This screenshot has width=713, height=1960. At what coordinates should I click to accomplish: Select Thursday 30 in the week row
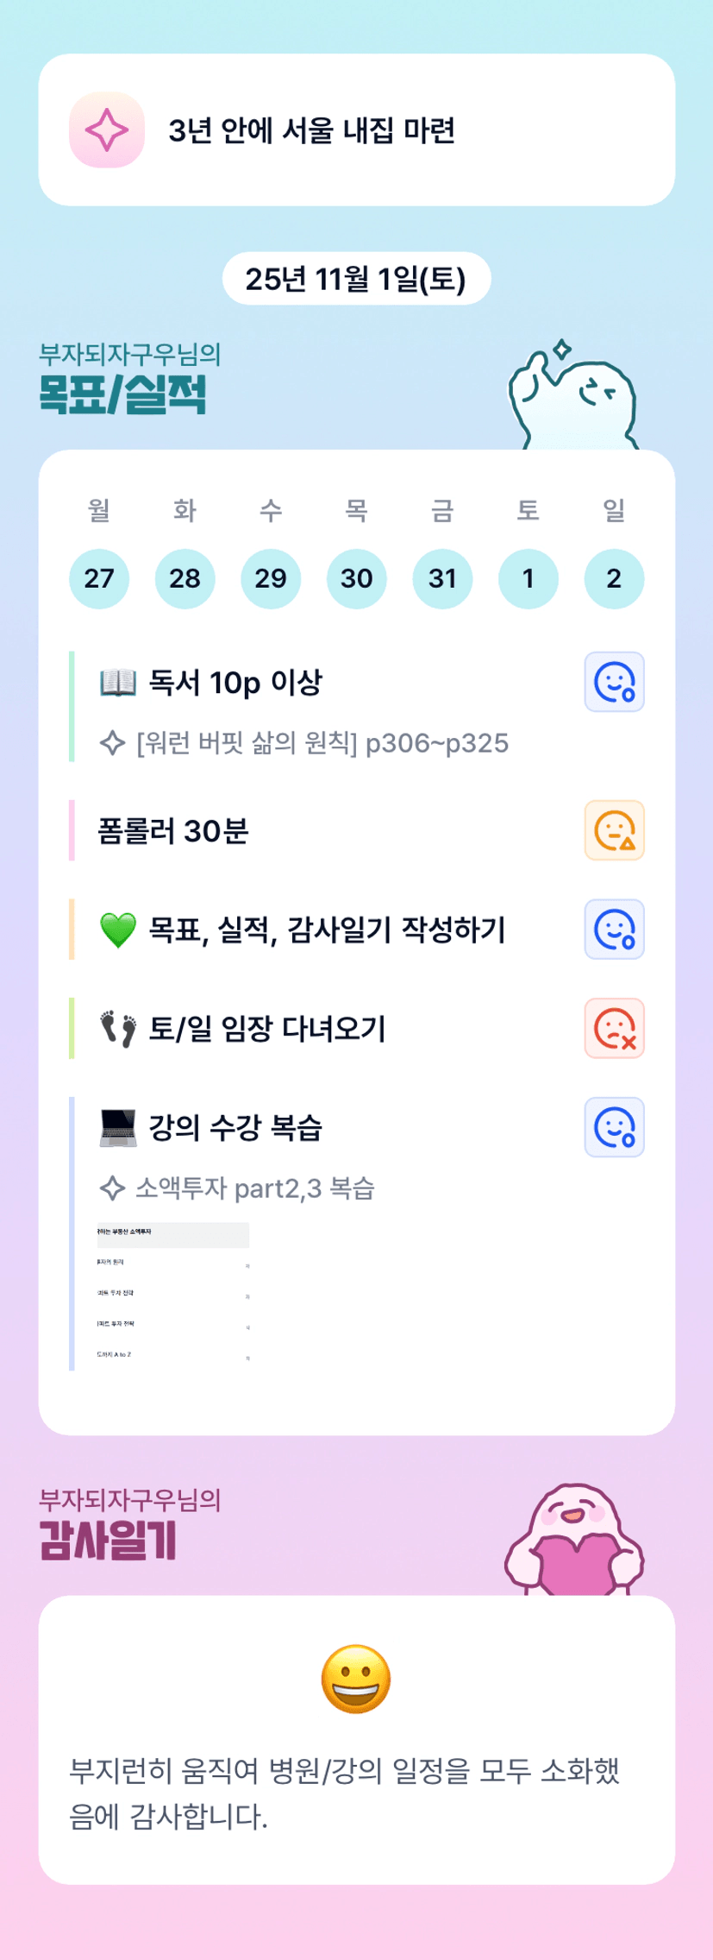coord(356,578)
